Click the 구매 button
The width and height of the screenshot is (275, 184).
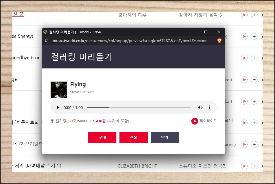coord(102,137)
